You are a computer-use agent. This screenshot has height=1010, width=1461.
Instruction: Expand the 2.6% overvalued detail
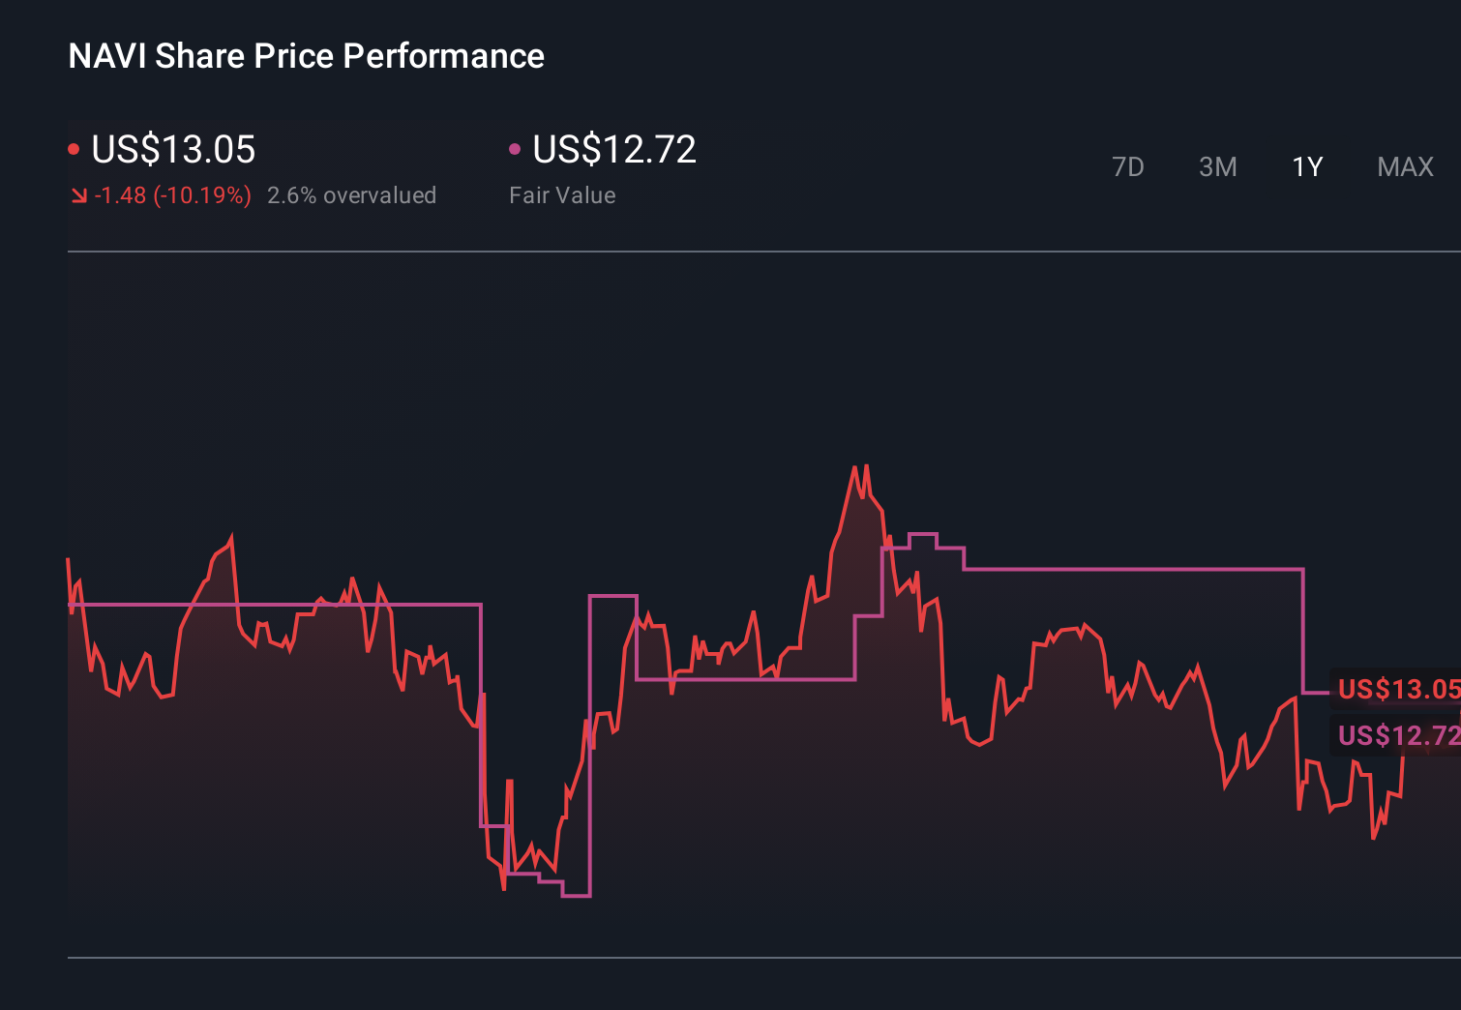click(352, 195)
